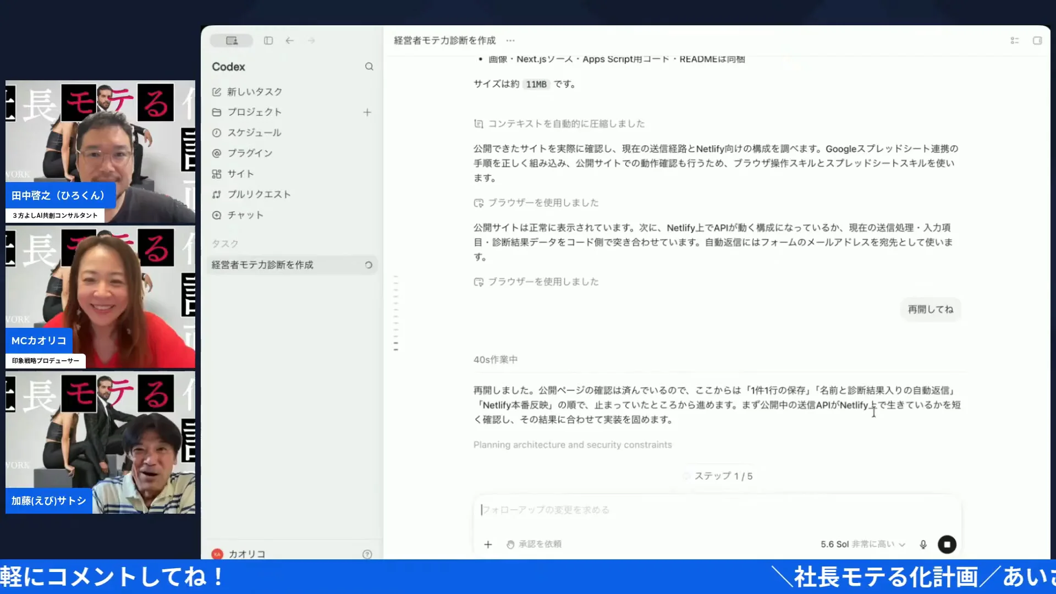Open the more options ellipsis by title
This screenshot has height=594, width=1056.
click(x=510, y=41)
